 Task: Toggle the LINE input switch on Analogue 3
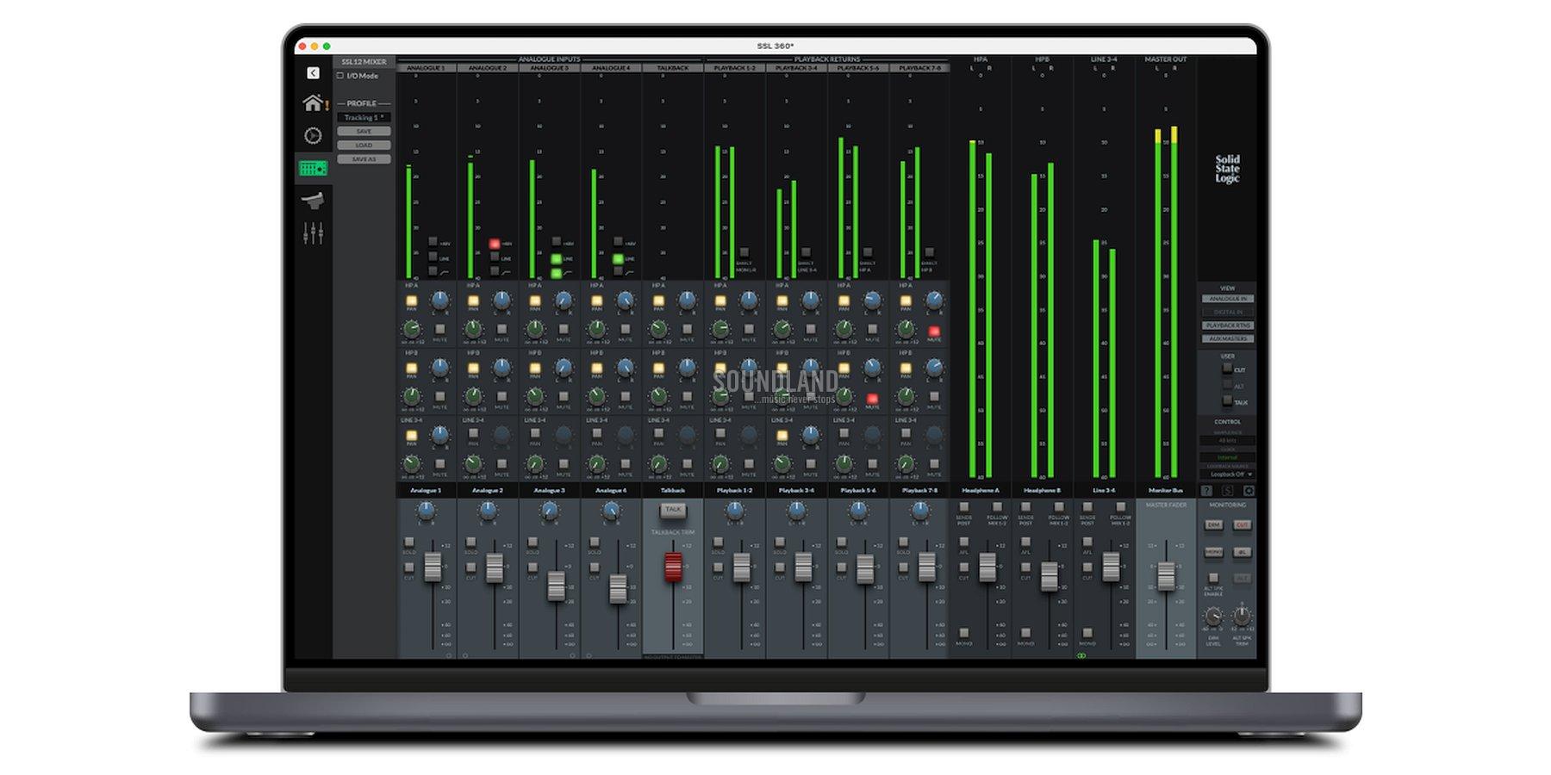[557, 258]
